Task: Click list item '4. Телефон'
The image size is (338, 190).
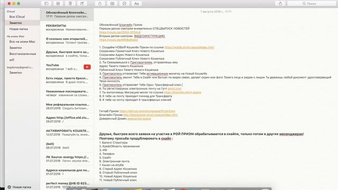Action: pyautogui.click(x=107, y=154)
